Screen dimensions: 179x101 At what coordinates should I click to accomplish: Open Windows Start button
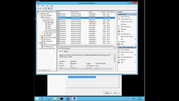pyautogui.click(x=37, y=98)
